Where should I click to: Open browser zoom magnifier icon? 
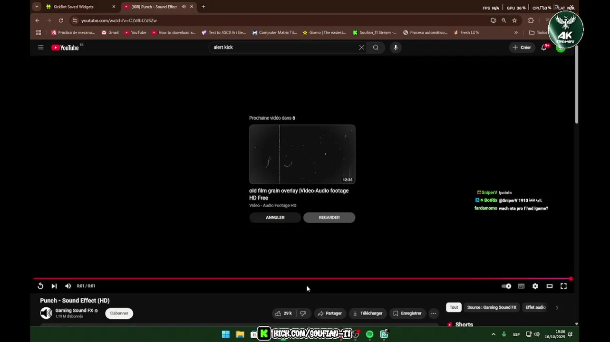pyautogui.click(x=504, y=20)
